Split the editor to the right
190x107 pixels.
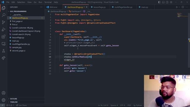pos(183,7)
